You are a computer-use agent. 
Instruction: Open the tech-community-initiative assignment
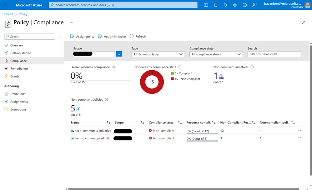(93, 131)
